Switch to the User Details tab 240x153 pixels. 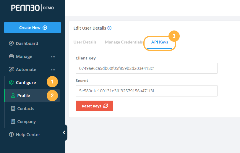click(85, 42)
